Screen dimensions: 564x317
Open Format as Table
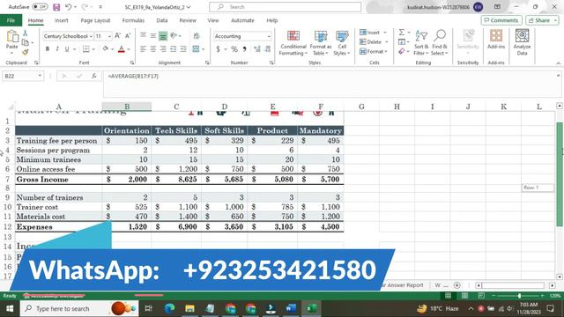coord(321,43)
